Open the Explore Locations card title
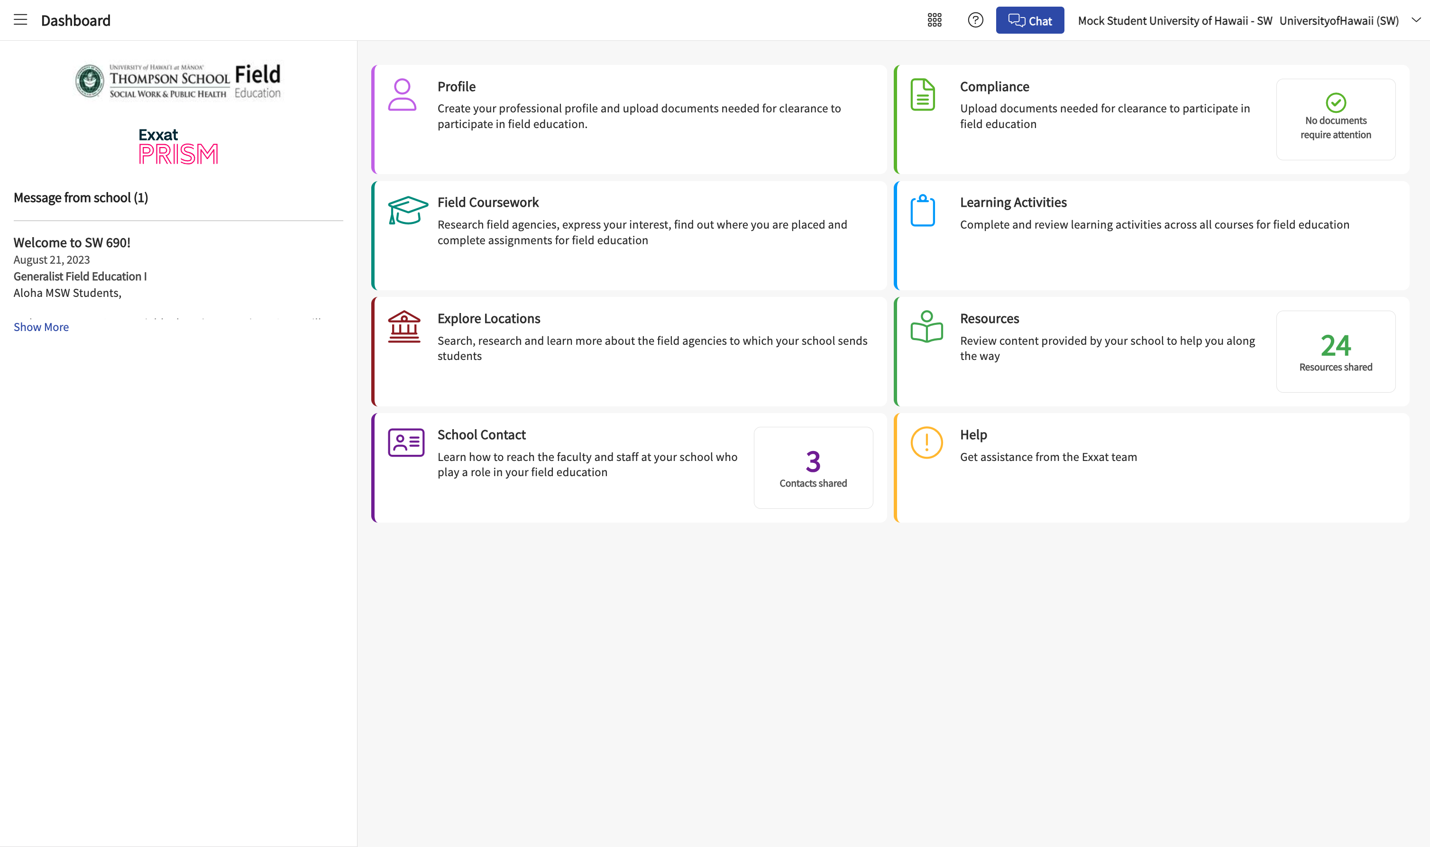 (489, 319)
